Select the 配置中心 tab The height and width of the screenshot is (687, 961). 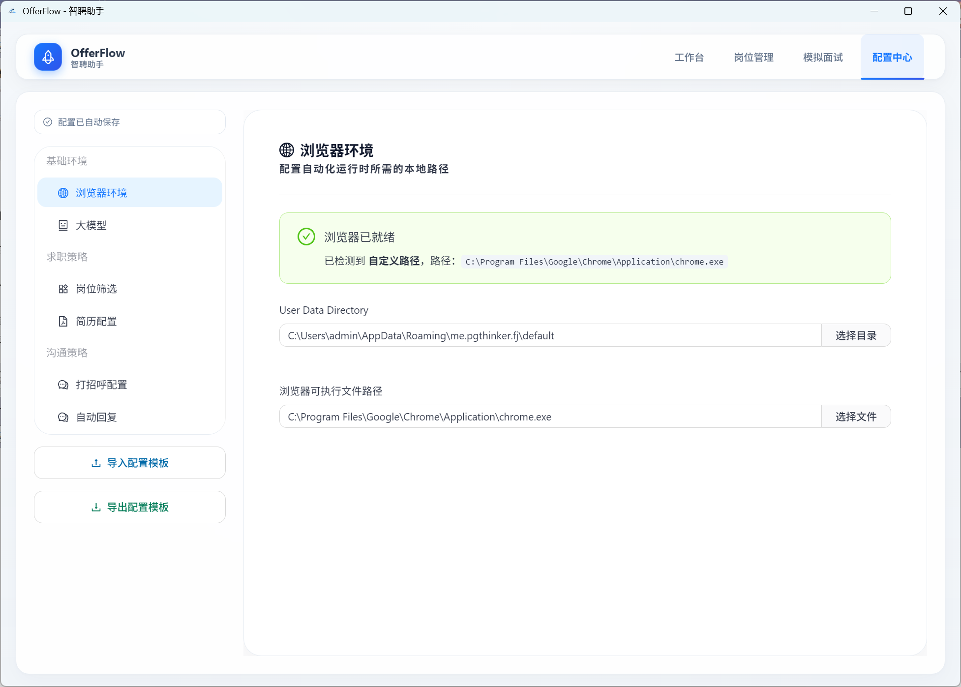point(892,58)
